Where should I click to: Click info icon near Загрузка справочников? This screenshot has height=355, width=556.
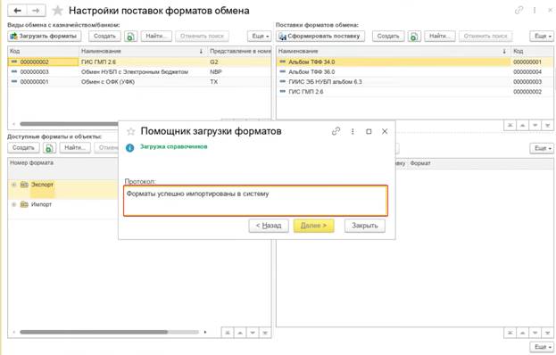click(129, 147)
